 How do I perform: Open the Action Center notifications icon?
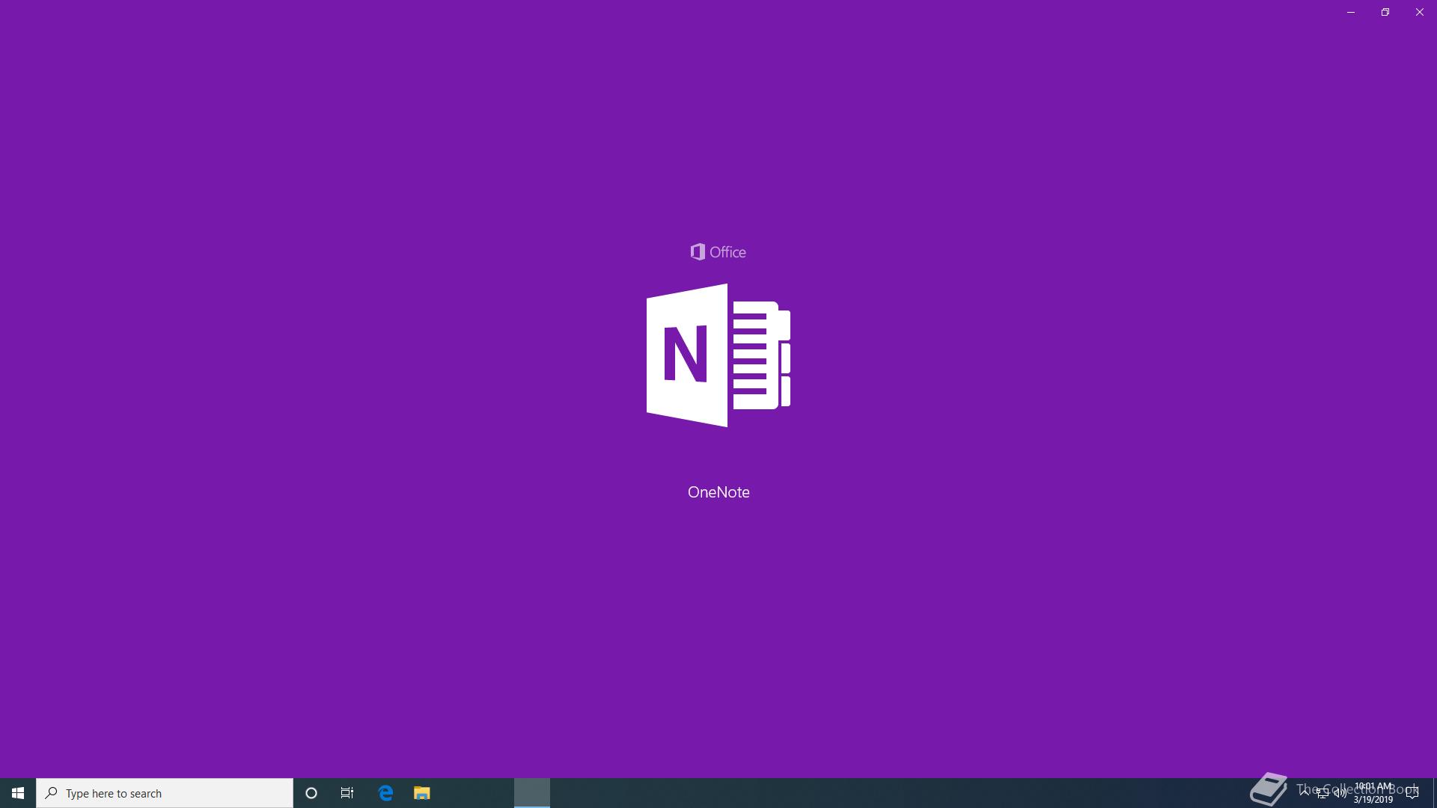[x=1412, y=794]
